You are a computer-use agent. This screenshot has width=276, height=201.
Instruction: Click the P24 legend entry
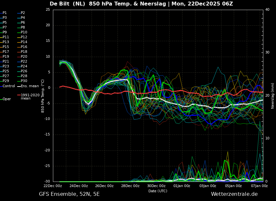[22, 66]
